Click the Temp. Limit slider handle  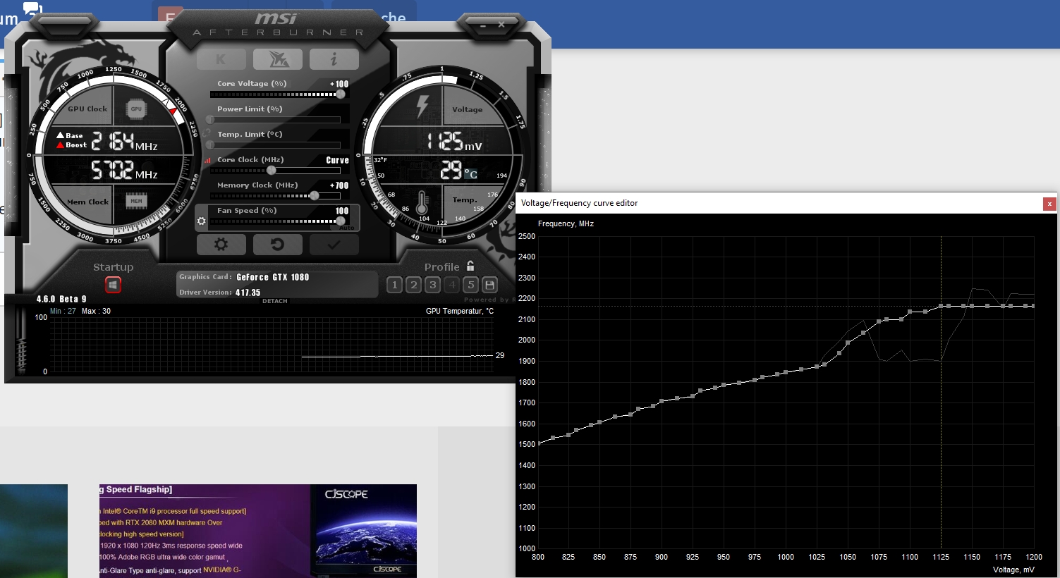point(210,145)
